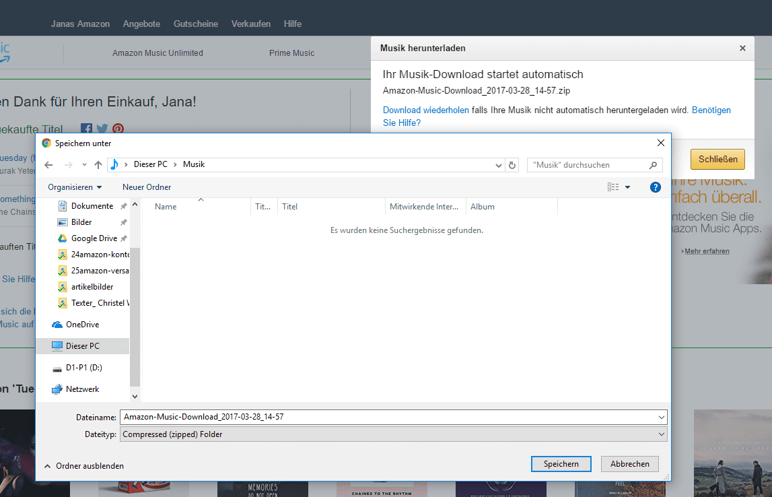Collapse folders with Ordner ausblenden
This screenshot has width=772, height=497.
point(83,466)
